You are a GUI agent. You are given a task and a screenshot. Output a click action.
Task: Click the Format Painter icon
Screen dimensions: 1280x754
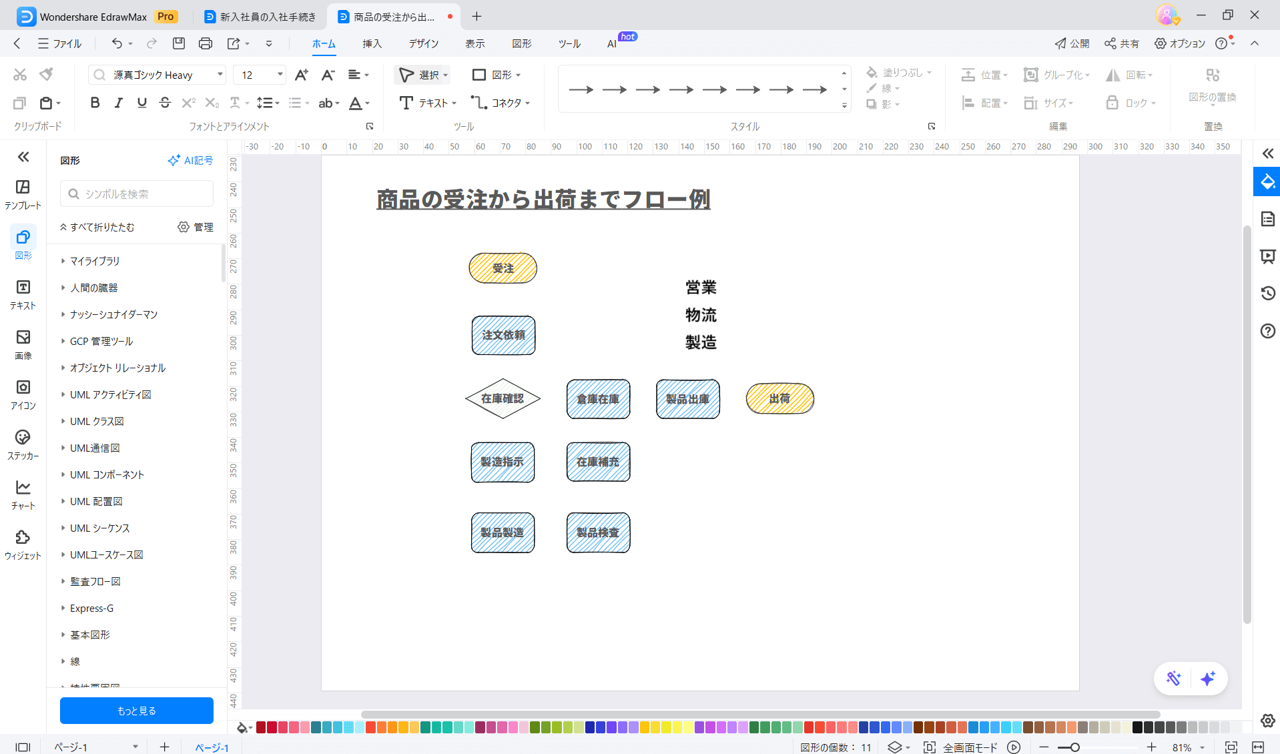46,75
